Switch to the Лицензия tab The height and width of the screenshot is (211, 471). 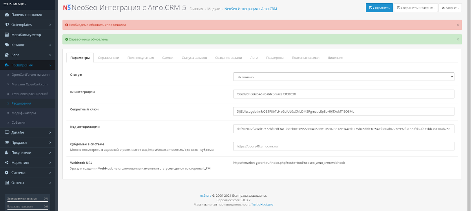click(335, 58)
